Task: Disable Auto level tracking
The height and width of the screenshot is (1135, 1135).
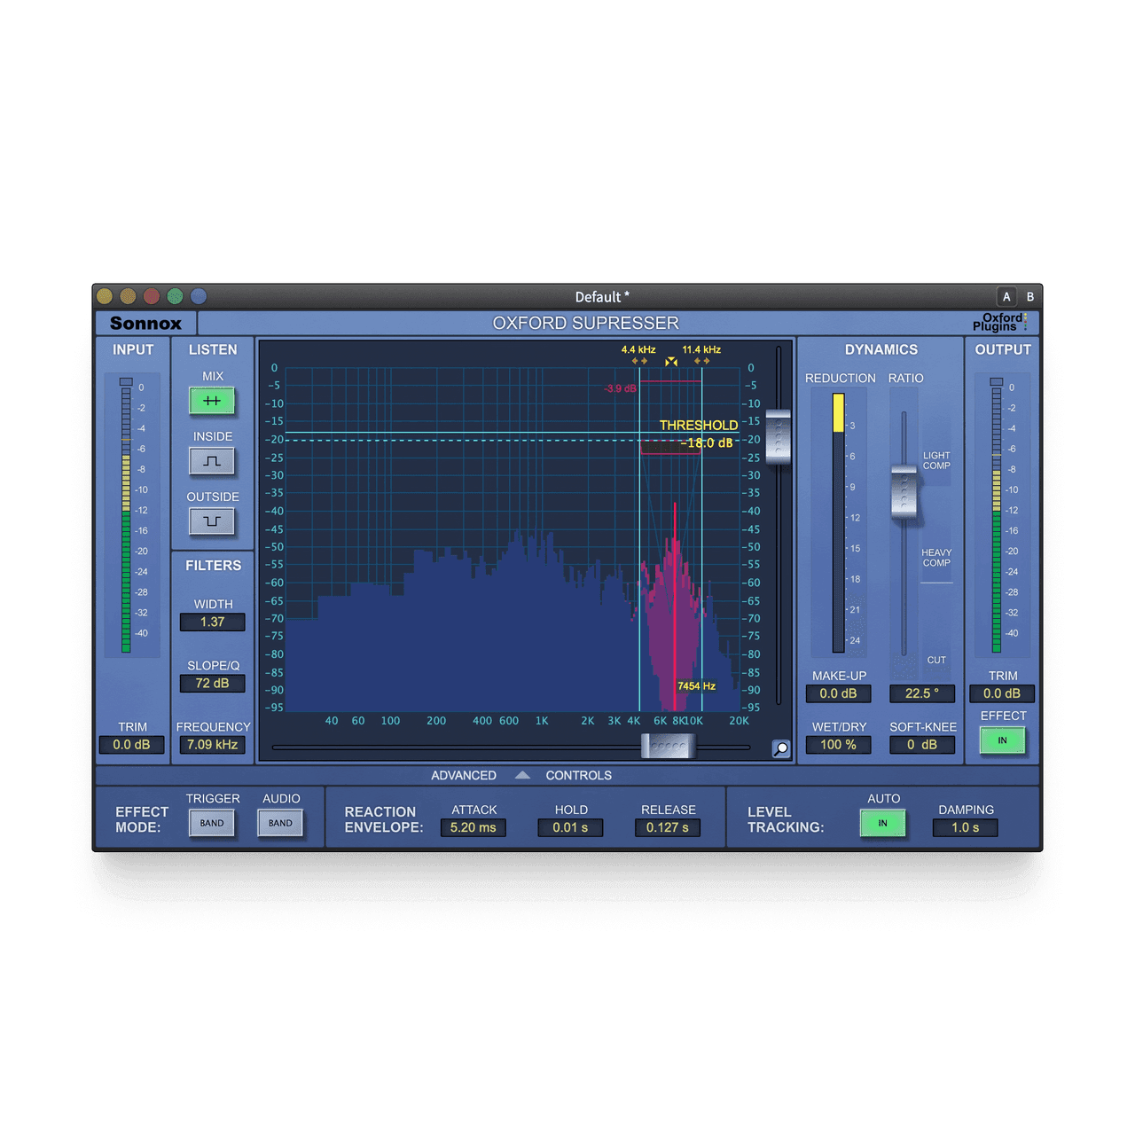Action: click(x=882, y=823)
